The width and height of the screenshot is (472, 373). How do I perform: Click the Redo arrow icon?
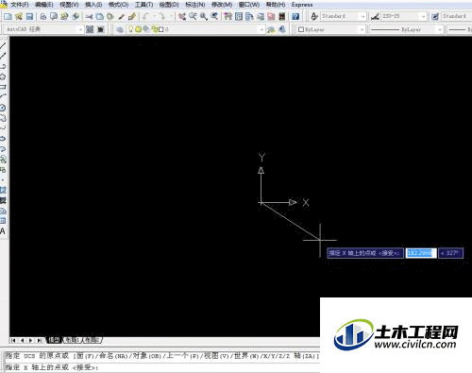(x=161, y=16)
